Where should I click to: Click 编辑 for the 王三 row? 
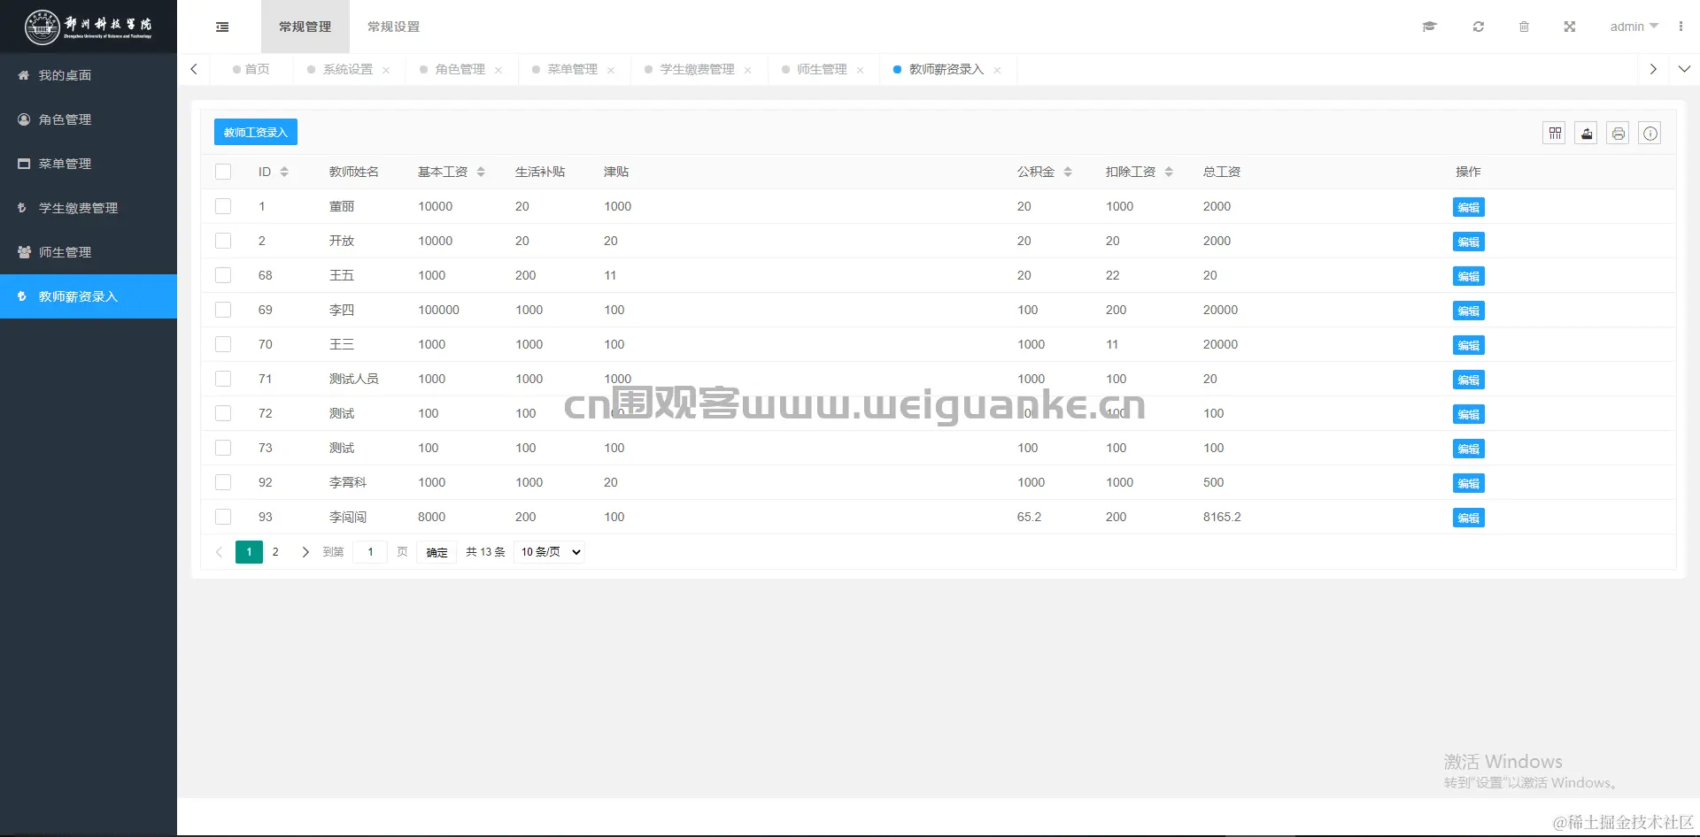click(x=1469, y=345)
